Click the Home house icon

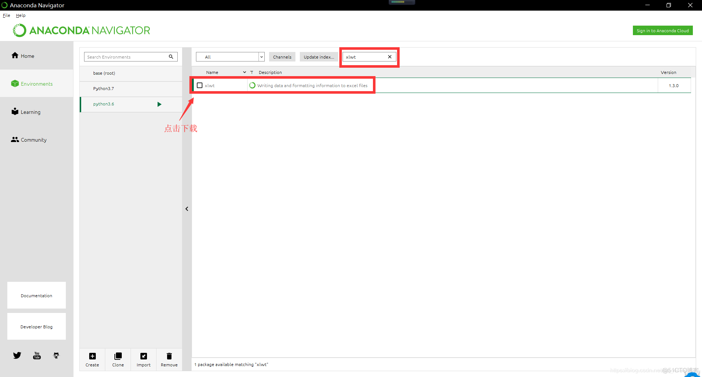click(x=15, y=55)
